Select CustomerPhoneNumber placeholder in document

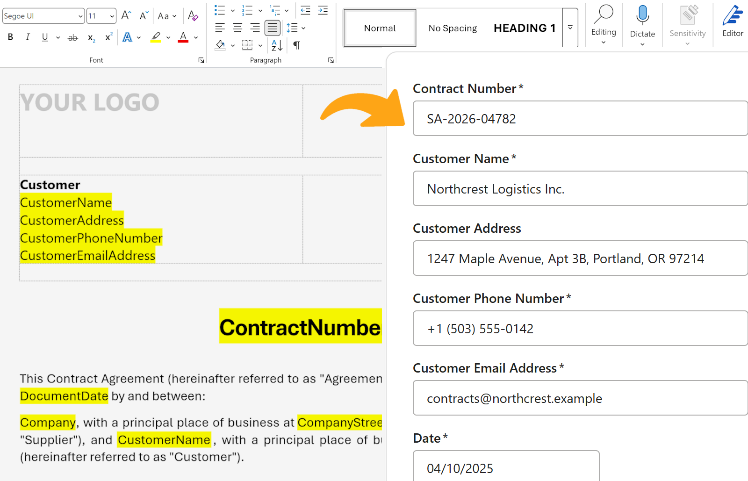click(91, 238)
